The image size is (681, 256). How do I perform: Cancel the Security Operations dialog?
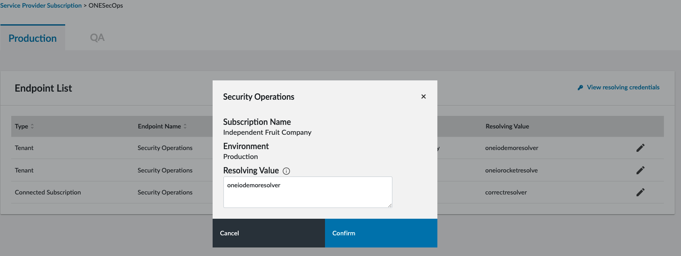[x=269, y=233]
